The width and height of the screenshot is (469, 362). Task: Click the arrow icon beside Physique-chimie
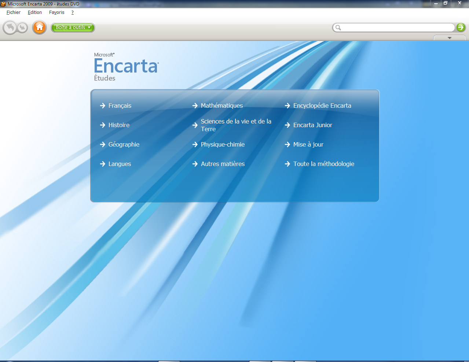click(x=195, y=144)
